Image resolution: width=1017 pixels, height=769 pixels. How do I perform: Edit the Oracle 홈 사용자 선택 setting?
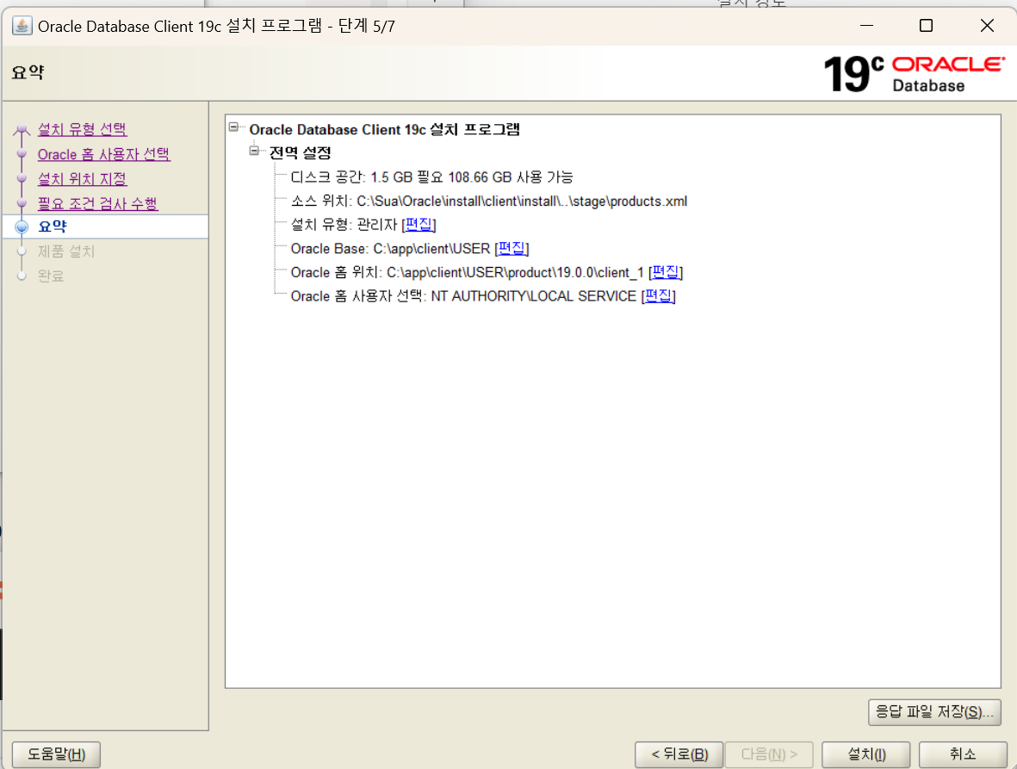point(658,295)
